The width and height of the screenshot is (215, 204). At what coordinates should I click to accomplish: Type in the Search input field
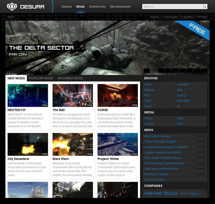click(x=171, y=7)
